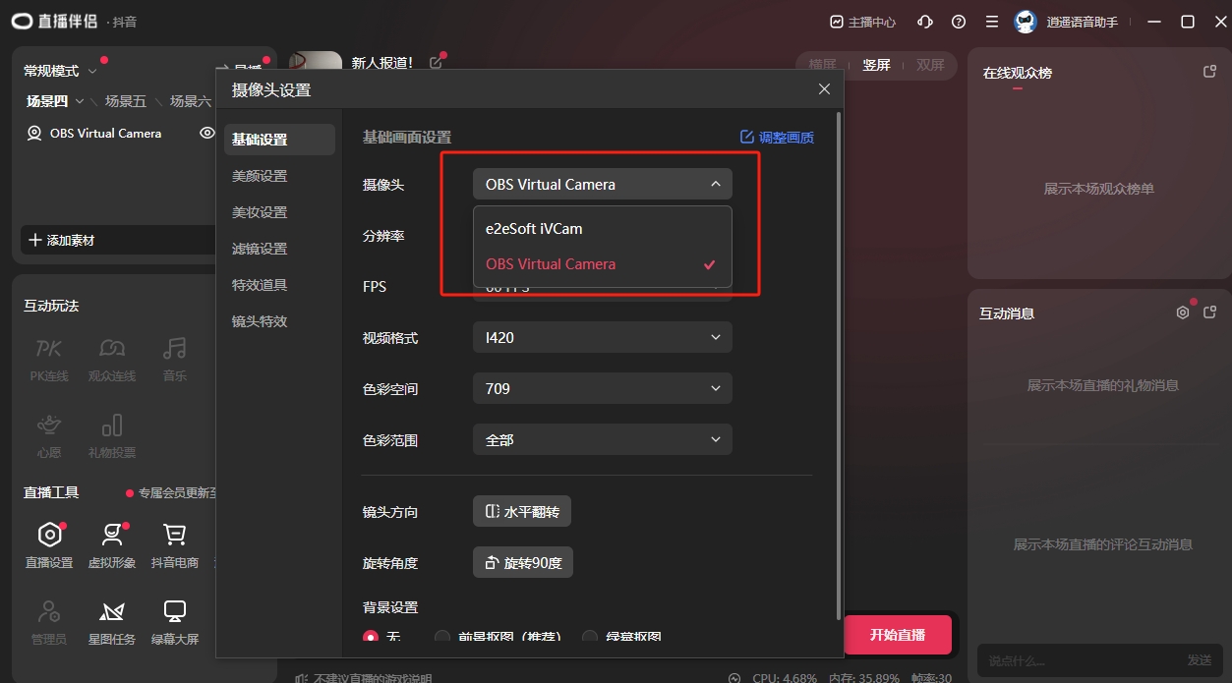Open 抖音电商 cart tool

175,545
